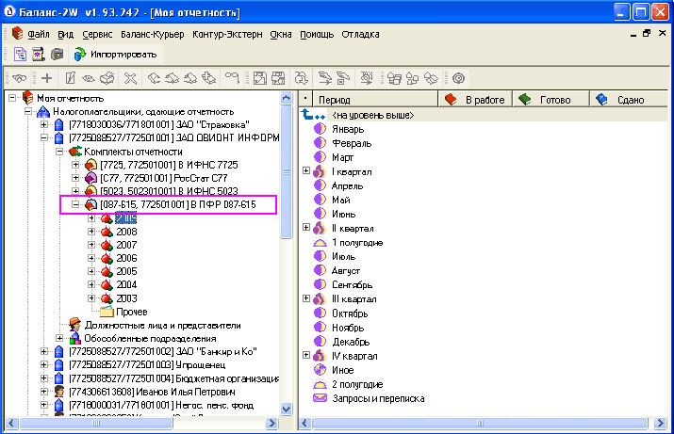The height and width of the screenshot is (434, 674).
Task: Click the Период column header
Action: pyautogui.click(x=375, y=100)
